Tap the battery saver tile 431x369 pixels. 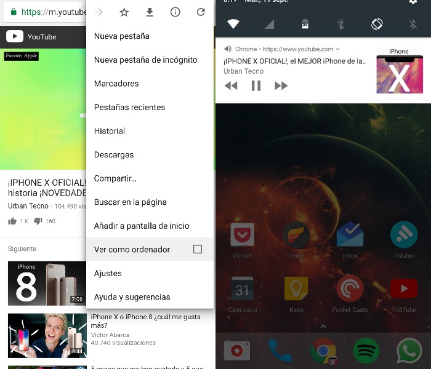click(x=305, y=24)
